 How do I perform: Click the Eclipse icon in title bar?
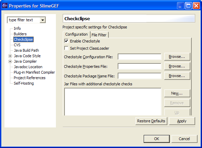[x=5, y=6]
